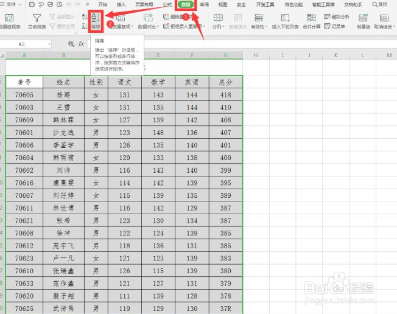
Task: Click the zoom magnifier beside fx
Action: click(71, 44)
